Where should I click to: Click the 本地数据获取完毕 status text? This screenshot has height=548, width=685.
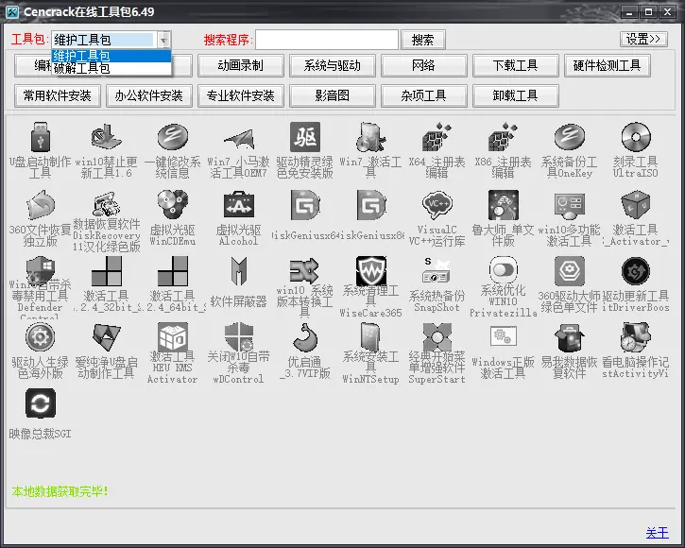(60, 491)
